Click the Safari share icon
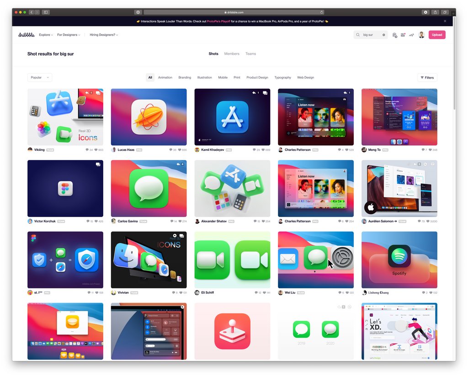This screenshot has height=377, width=468. tap(435, 12)
